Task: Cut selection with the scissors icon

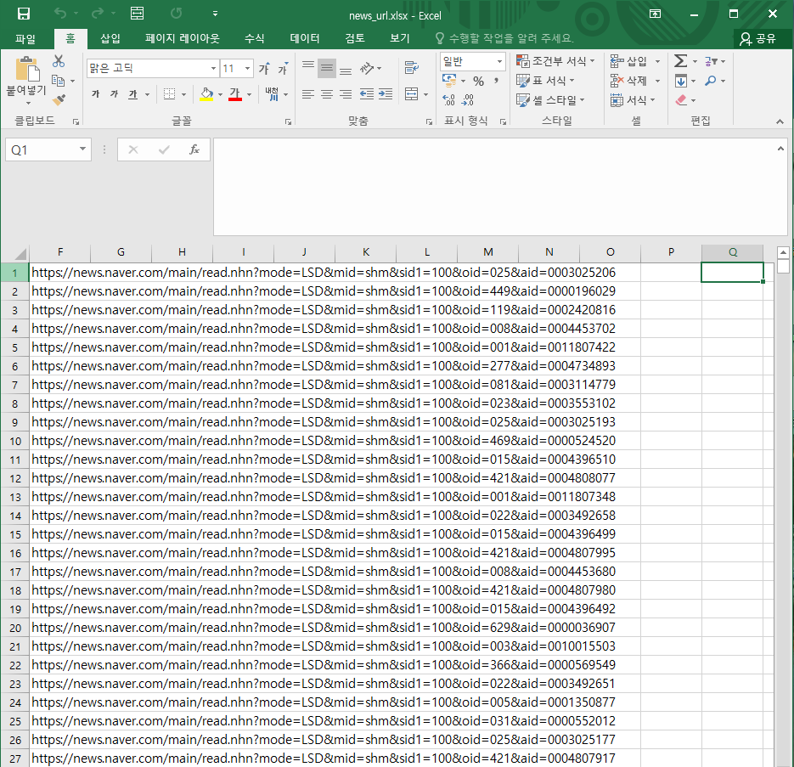Action: click(59, 61)
